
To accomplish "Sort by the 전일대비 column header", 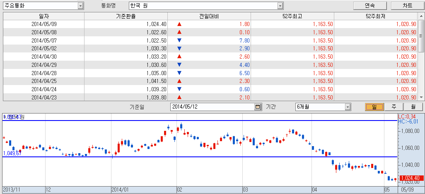I will [209, 16].
